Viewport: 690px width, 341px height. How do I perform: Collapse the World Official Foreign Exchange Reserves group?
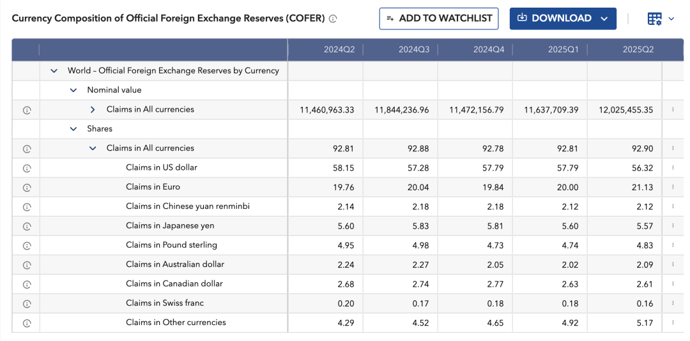(x=54, y=71)
